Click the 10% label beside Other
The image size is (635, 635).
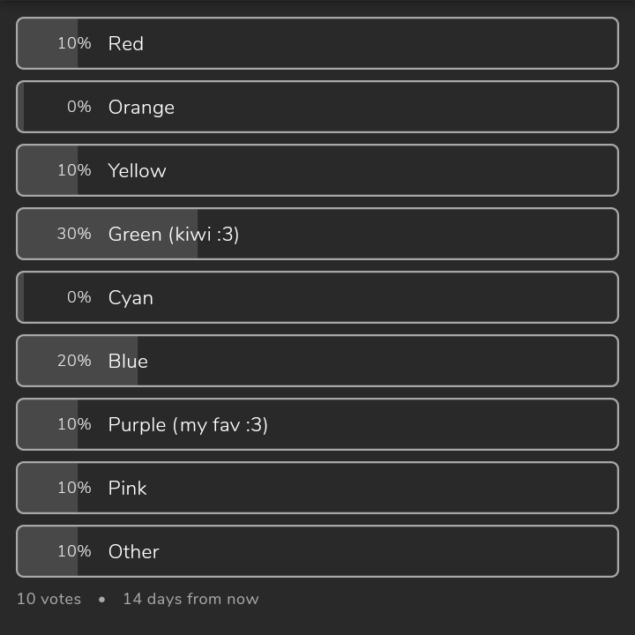click(74, 551)
